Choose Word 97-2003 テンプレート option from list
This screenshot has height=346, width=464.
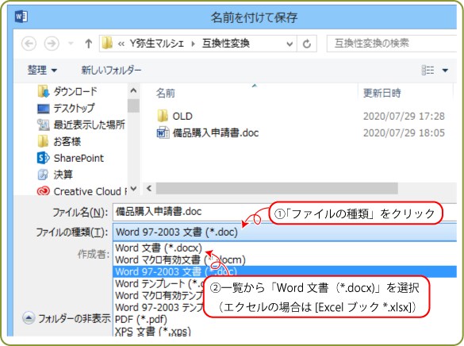pyautogui.click(x=159, y=307)
